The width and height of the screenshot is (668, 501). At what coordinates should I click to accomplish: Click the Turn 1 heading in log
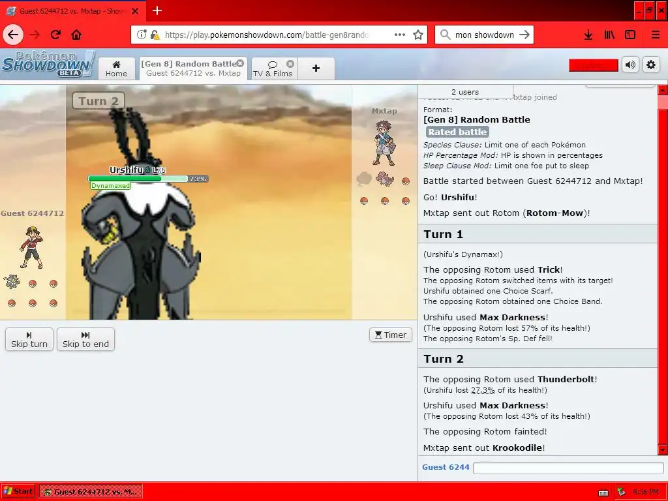[443, 234]
